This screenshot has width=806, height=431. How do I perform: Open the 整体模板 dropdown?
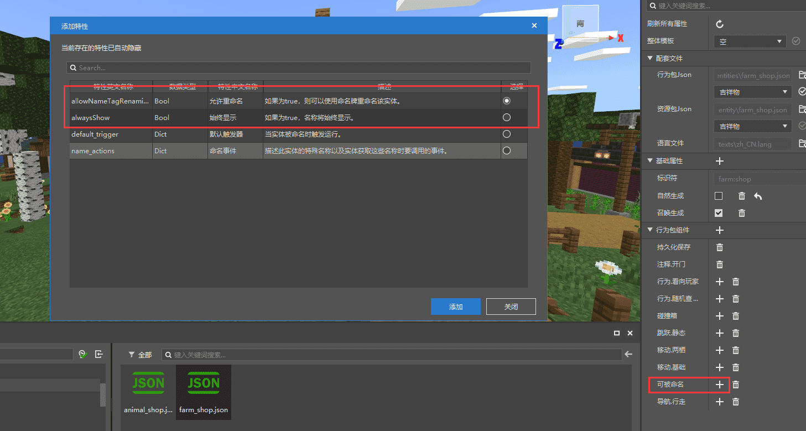[x=750, y=41]
